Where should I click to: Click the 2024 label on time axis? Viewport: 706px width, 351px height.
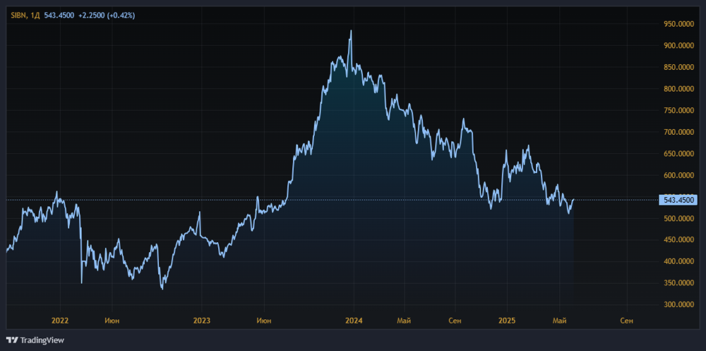354,321
